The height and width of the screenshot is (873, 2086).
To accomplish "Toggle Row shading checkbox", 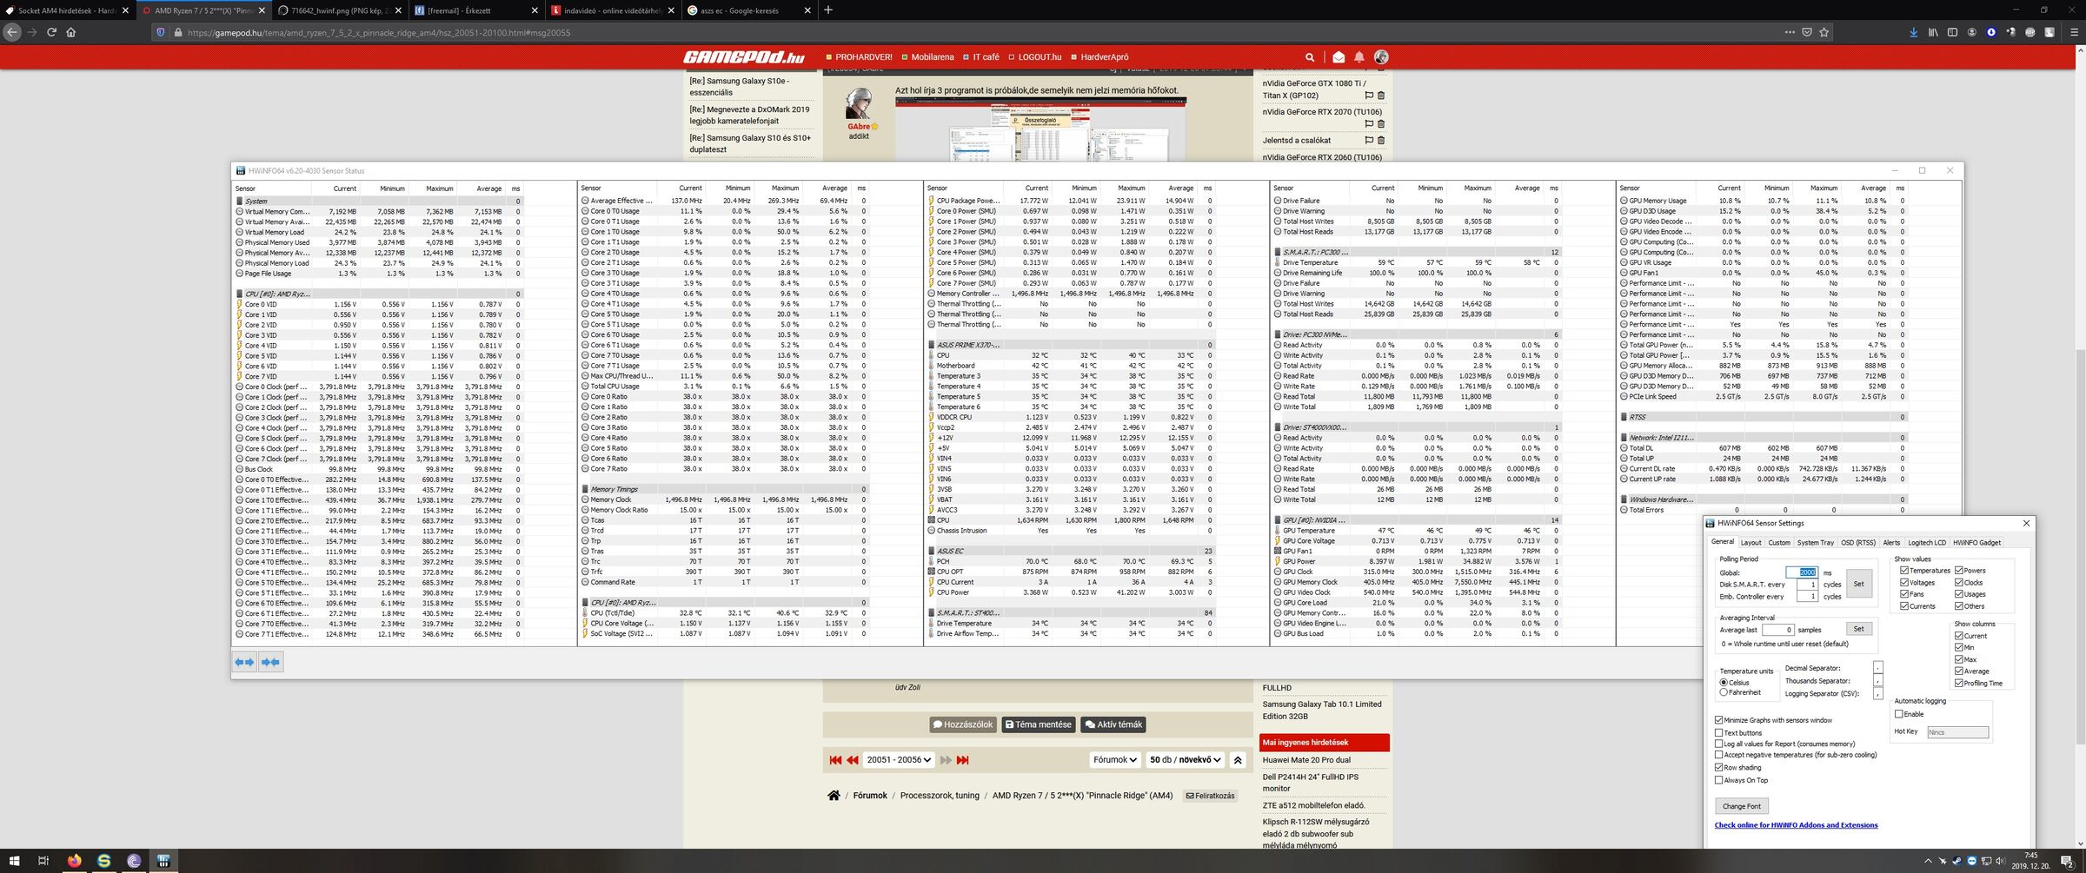I will 1719,768.
